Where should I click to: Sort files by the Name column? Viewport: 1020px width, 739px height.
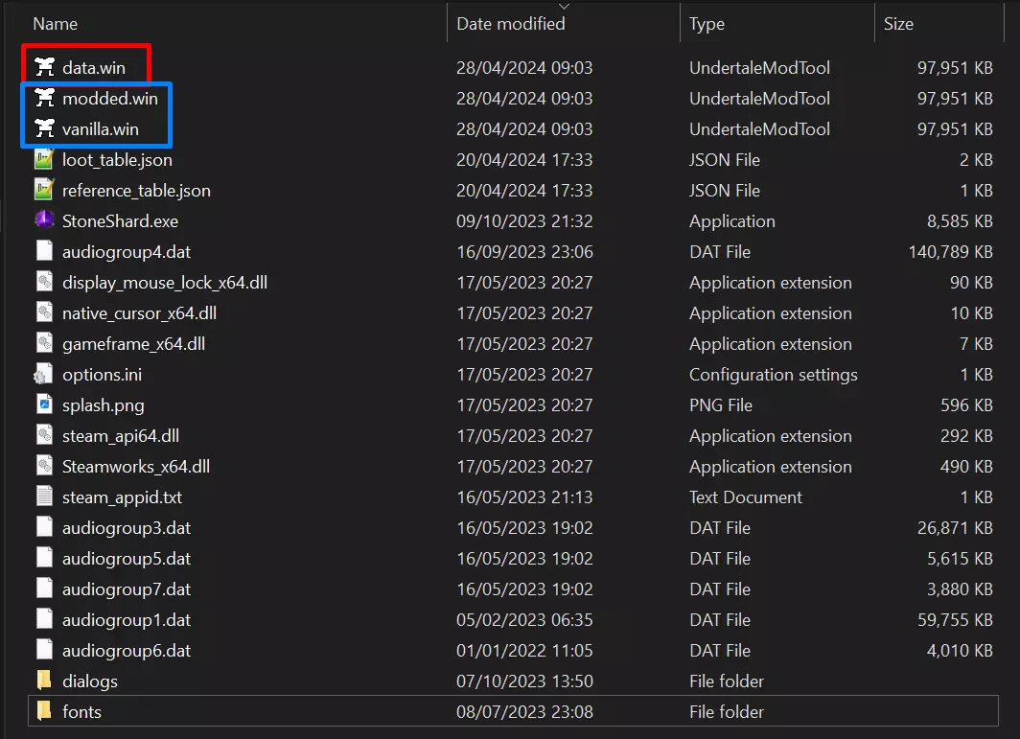tap(56, 23)
